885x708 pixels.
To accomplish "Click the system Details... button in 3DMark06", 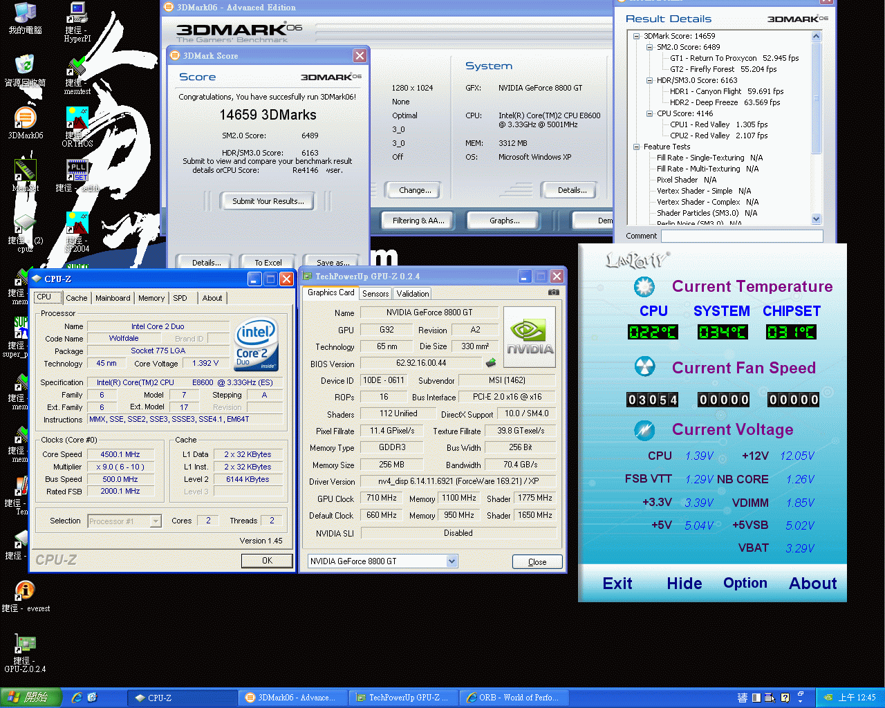I will tap(572, 190).
